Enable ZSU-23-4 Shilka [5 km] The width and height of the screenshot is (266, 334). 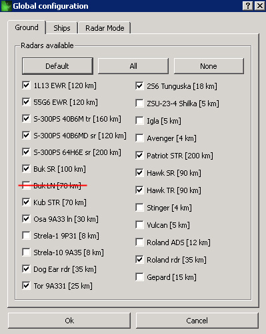139,104
